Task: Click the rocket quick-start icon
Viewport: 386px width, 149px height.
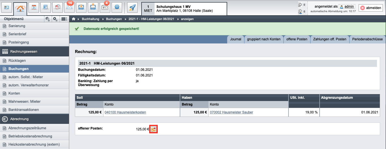Action: pyautogui.click(x=132, y=8)
